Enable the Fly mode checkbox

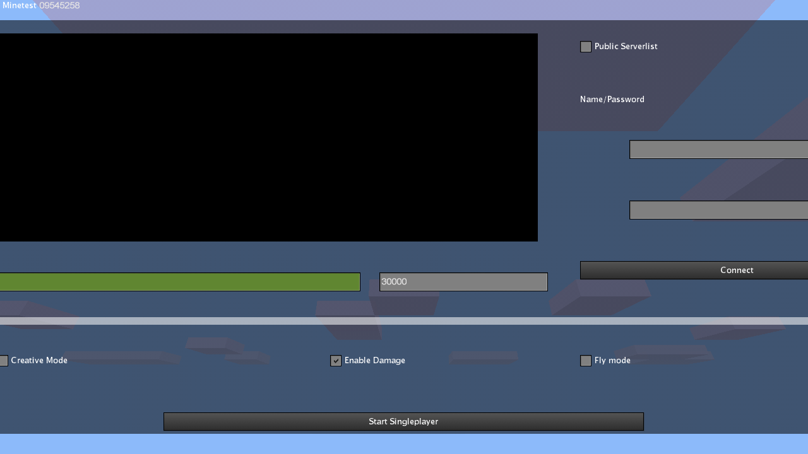pyautogui.click(x=585, y=360)
